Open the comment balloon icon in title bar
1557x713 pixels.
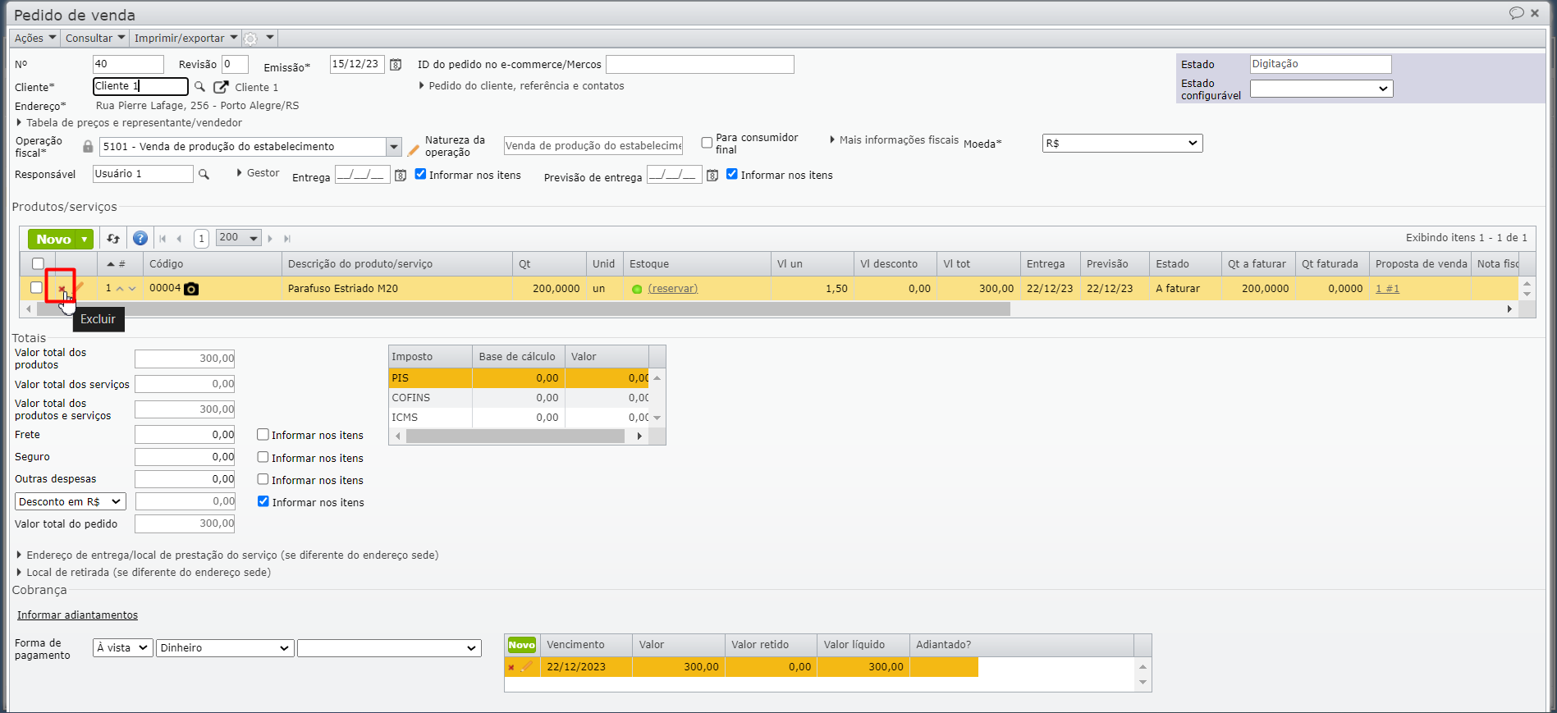pyautogui.click(x=1516, y=13)
